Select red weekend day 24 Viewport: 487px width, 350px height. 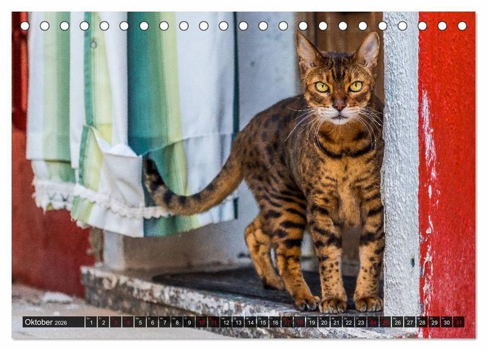point(373,322)
